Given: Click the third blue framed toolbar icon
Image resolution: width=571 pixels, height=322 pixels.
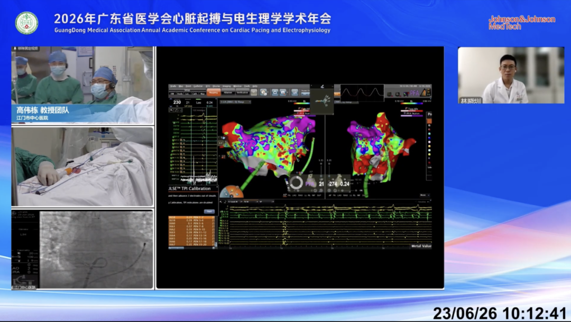Looking at the screenshot, I should click(x=294, y=92).
